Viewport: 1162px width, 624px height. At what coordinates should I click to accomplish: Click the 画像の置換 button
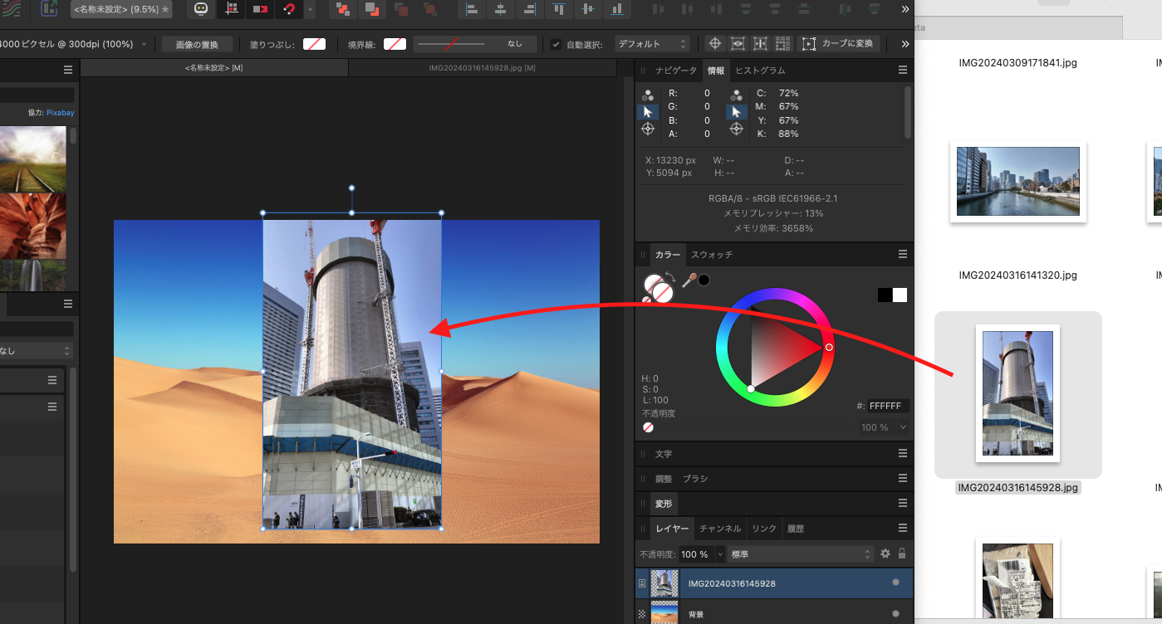[x=197, y=44]
